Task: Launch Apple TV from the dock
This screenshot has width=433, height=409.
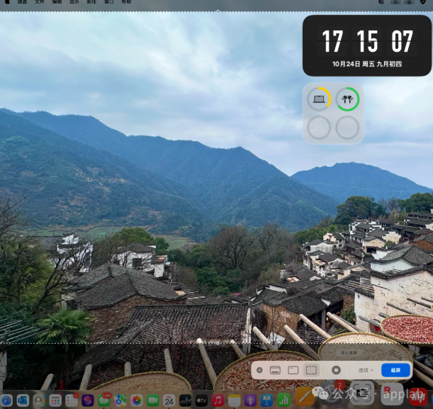Action: [202, 400]
